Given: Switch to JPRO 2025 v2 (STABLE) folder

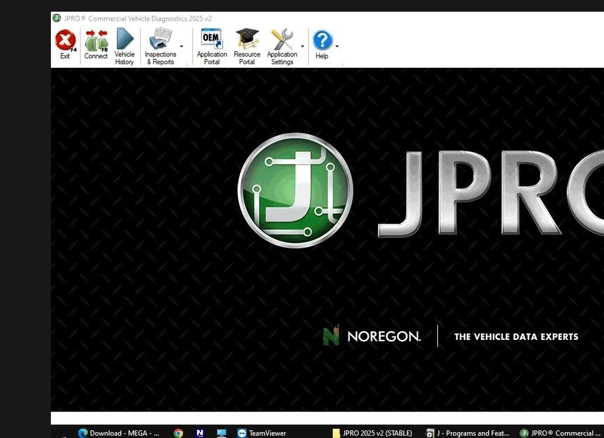Looking at the screenshot, I should click(372, 433).
